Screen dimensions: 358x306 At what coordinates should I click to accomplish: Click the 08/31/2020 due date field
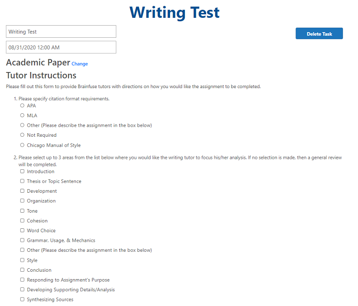click(61, 47)
